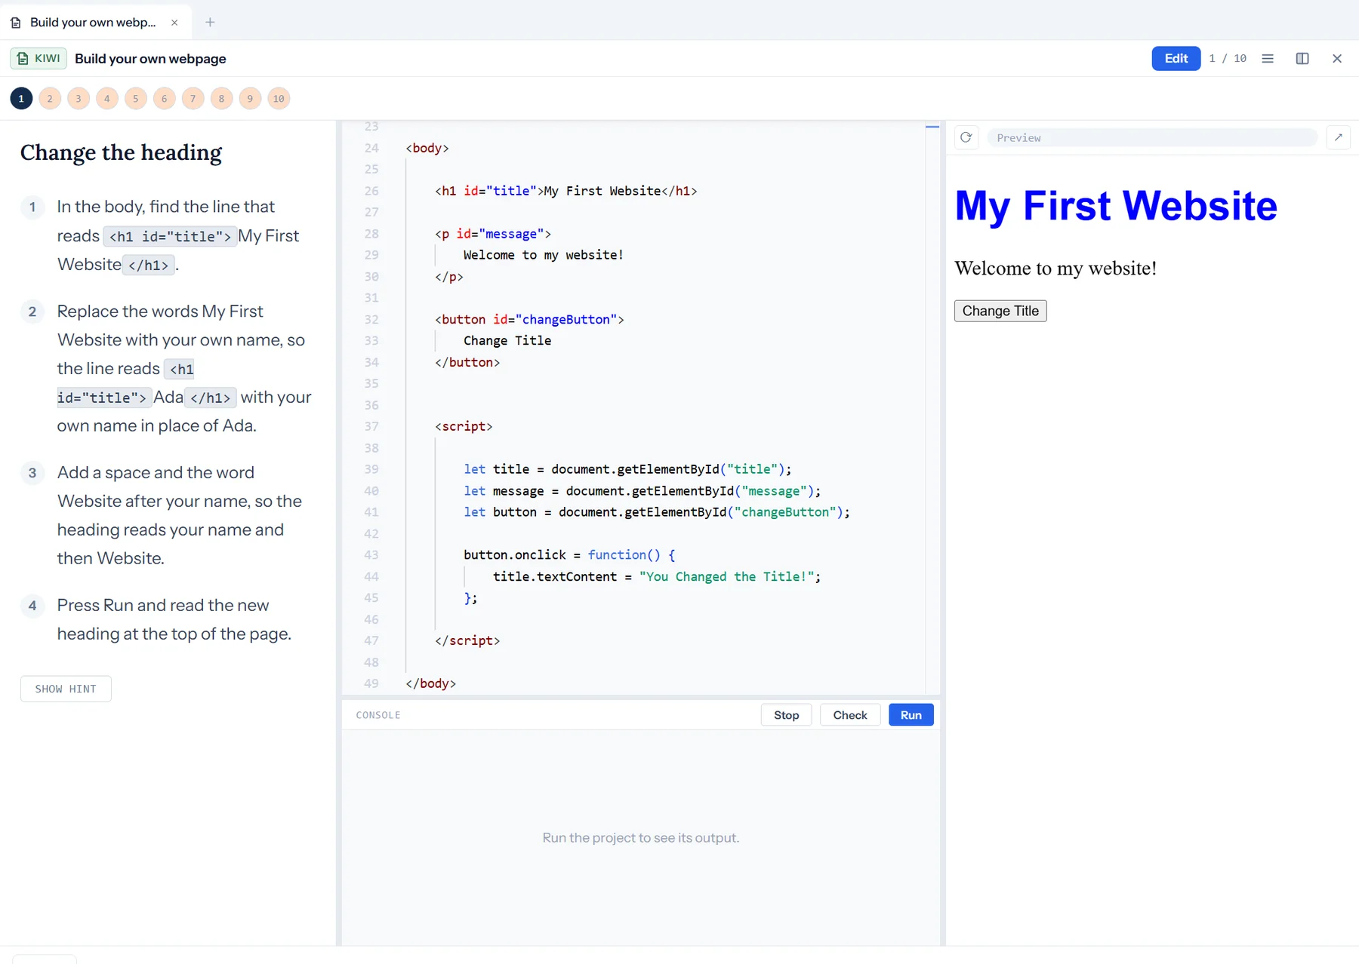Click the Preview address field

[x=1152, y=137]
